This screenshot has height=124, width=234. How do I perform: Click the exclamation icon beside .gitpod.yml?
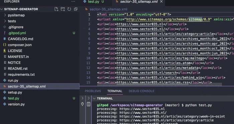point(4,33)
